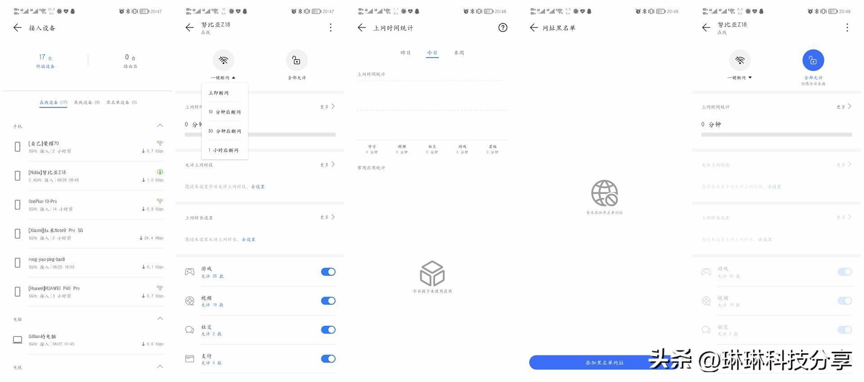This screenshot has height=382, width=864.
Task: Tap the dimmed 游戏 switch on the 全部允许 screen
Action: (x=845, y=272)
